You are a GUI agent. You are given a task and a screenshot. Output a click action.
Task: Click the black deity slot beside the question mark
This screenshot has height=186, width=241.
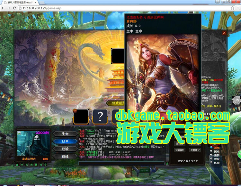(x=81, y=117)
